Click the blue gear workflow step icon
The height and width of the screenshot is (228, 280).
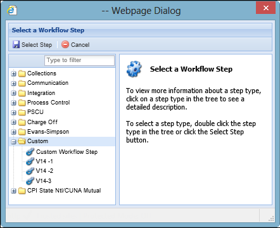[x=134, y=69]
